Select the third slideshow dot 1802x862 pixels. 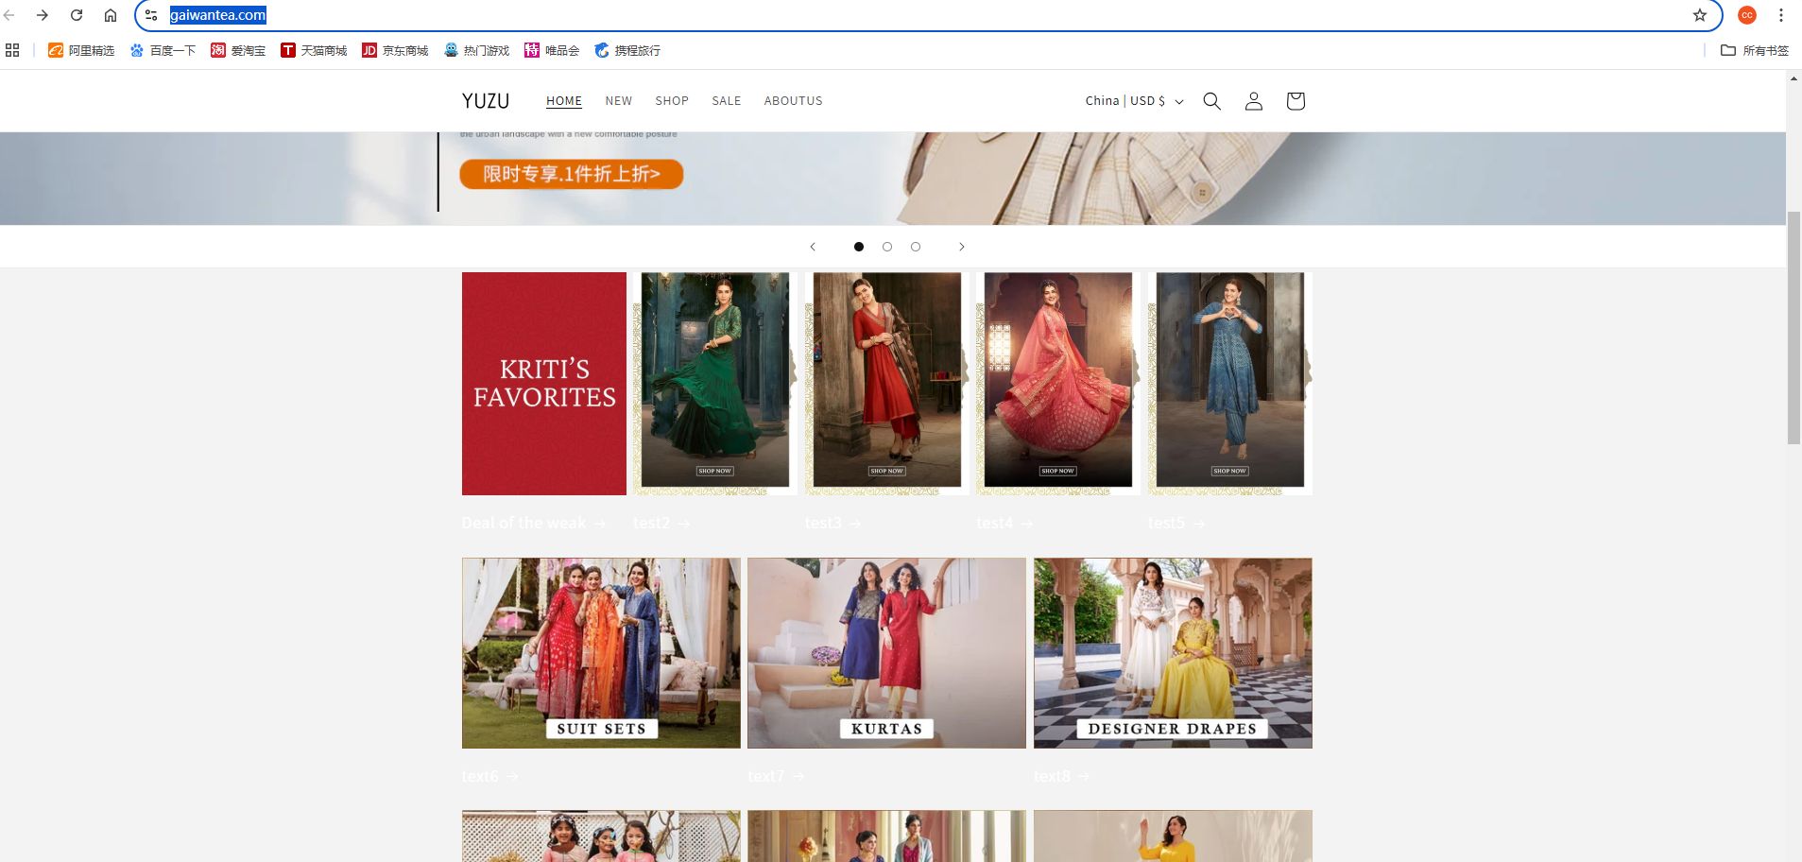916,247
